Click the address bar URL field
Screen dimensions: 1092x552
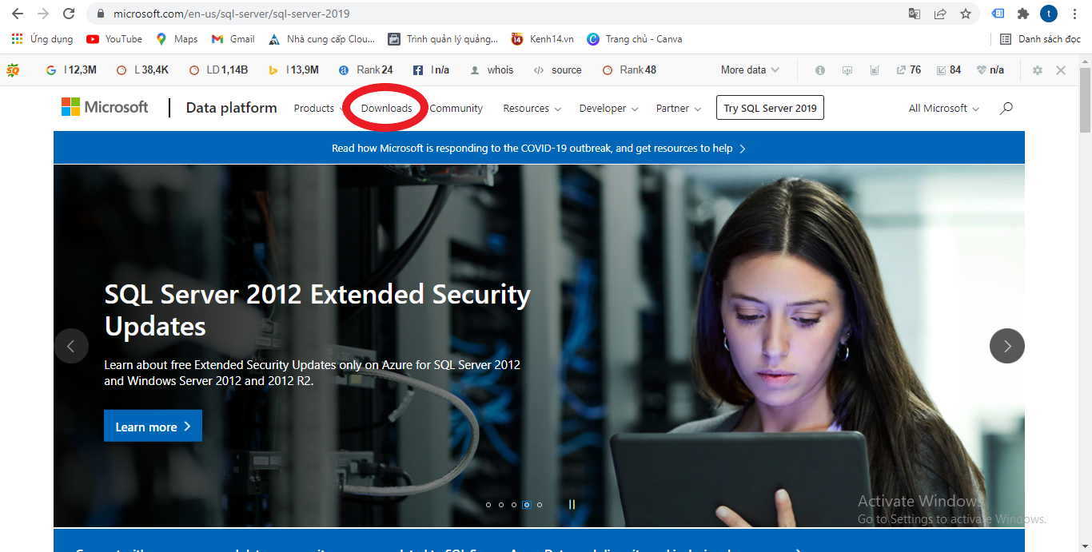[496, 14]
